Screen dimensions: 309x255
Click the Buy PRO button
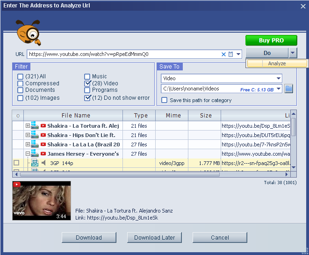(271, 40)
